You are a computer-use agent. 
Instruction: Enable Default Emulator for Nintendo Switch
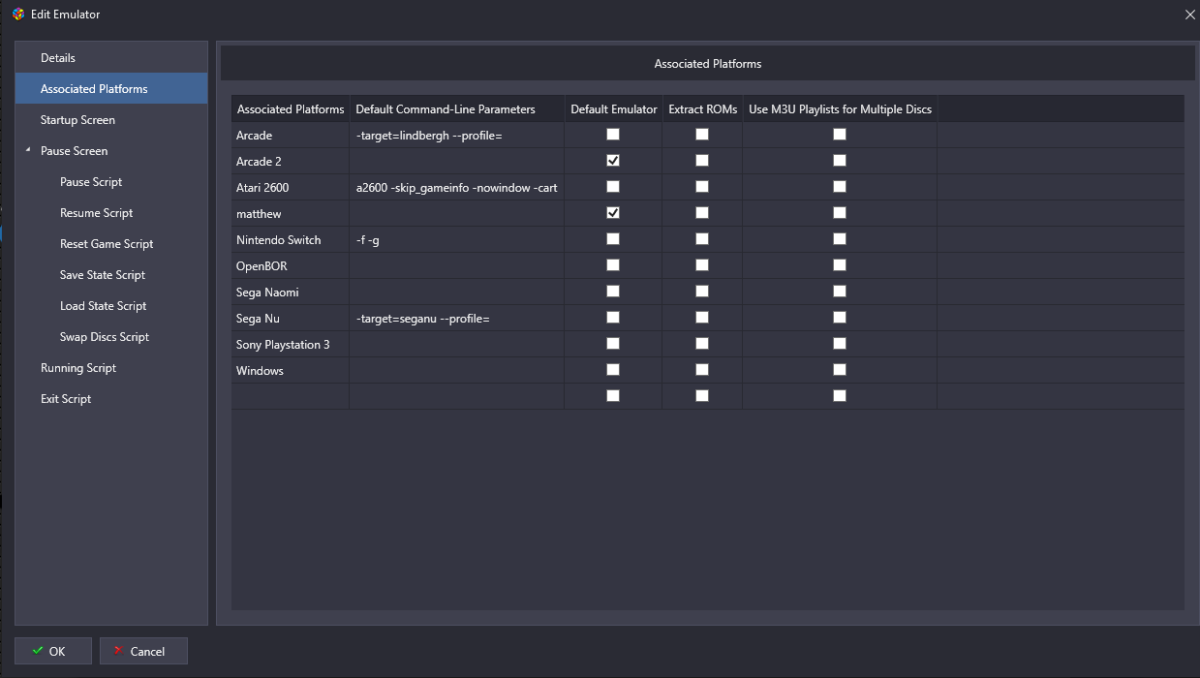click(x=613, y=239)
